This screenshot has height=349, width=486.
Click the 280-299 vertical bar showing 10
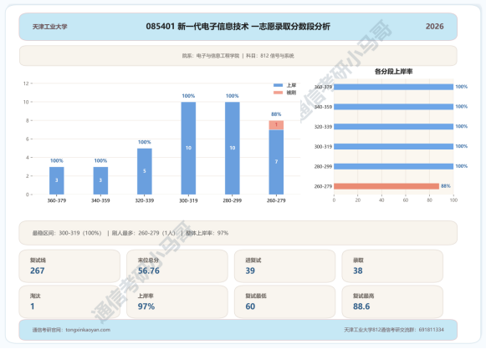[233, 149]
